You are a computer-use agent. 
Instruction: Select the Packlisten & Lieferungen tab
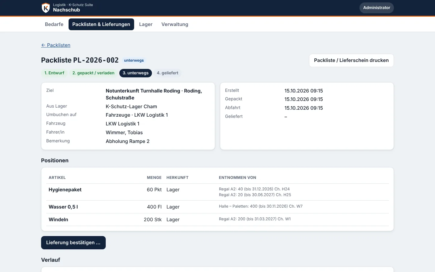coord(101,24)
